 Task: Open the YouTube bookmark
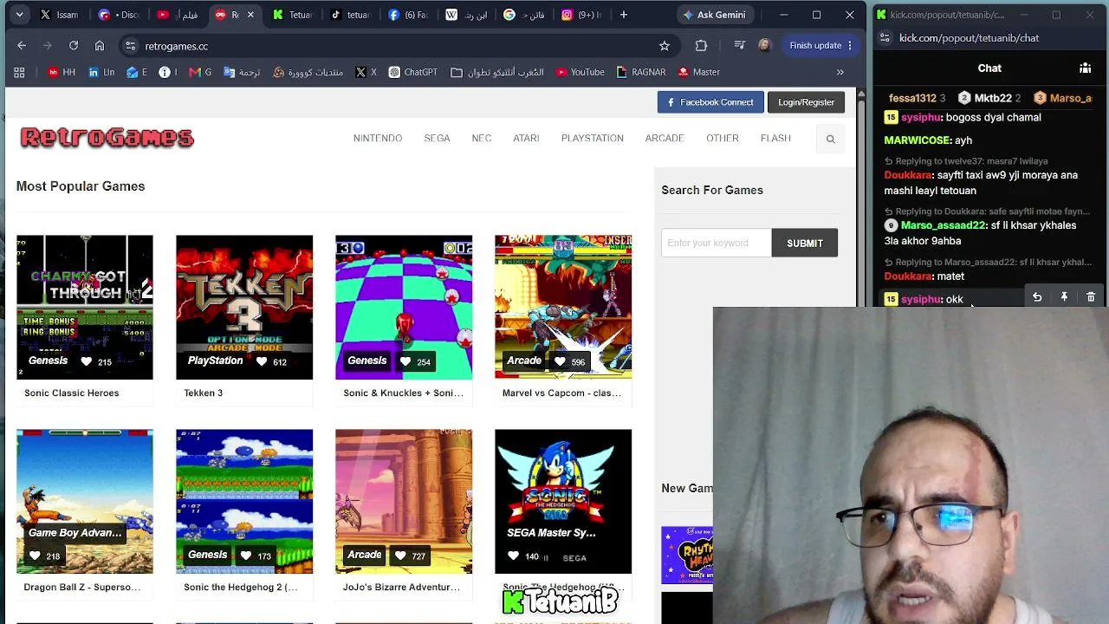pos(581,73)
